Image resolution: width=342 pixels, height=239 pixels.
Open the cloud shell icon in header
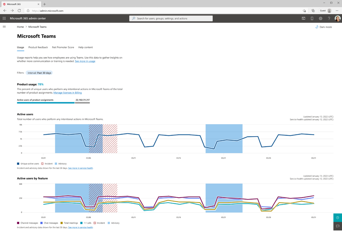coord(303,18)
